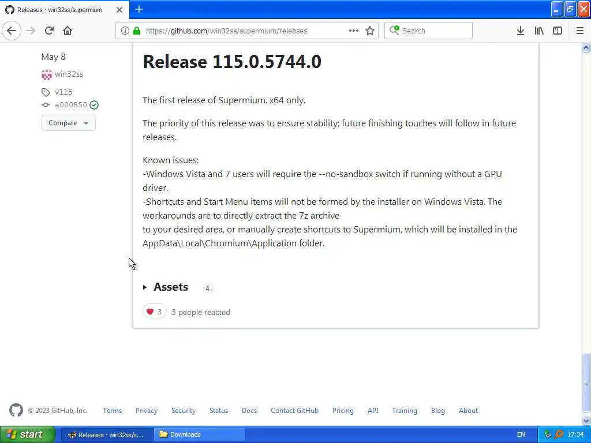Open the Firefox hamburger menu
591x443 pixels.
pos(579,31)
